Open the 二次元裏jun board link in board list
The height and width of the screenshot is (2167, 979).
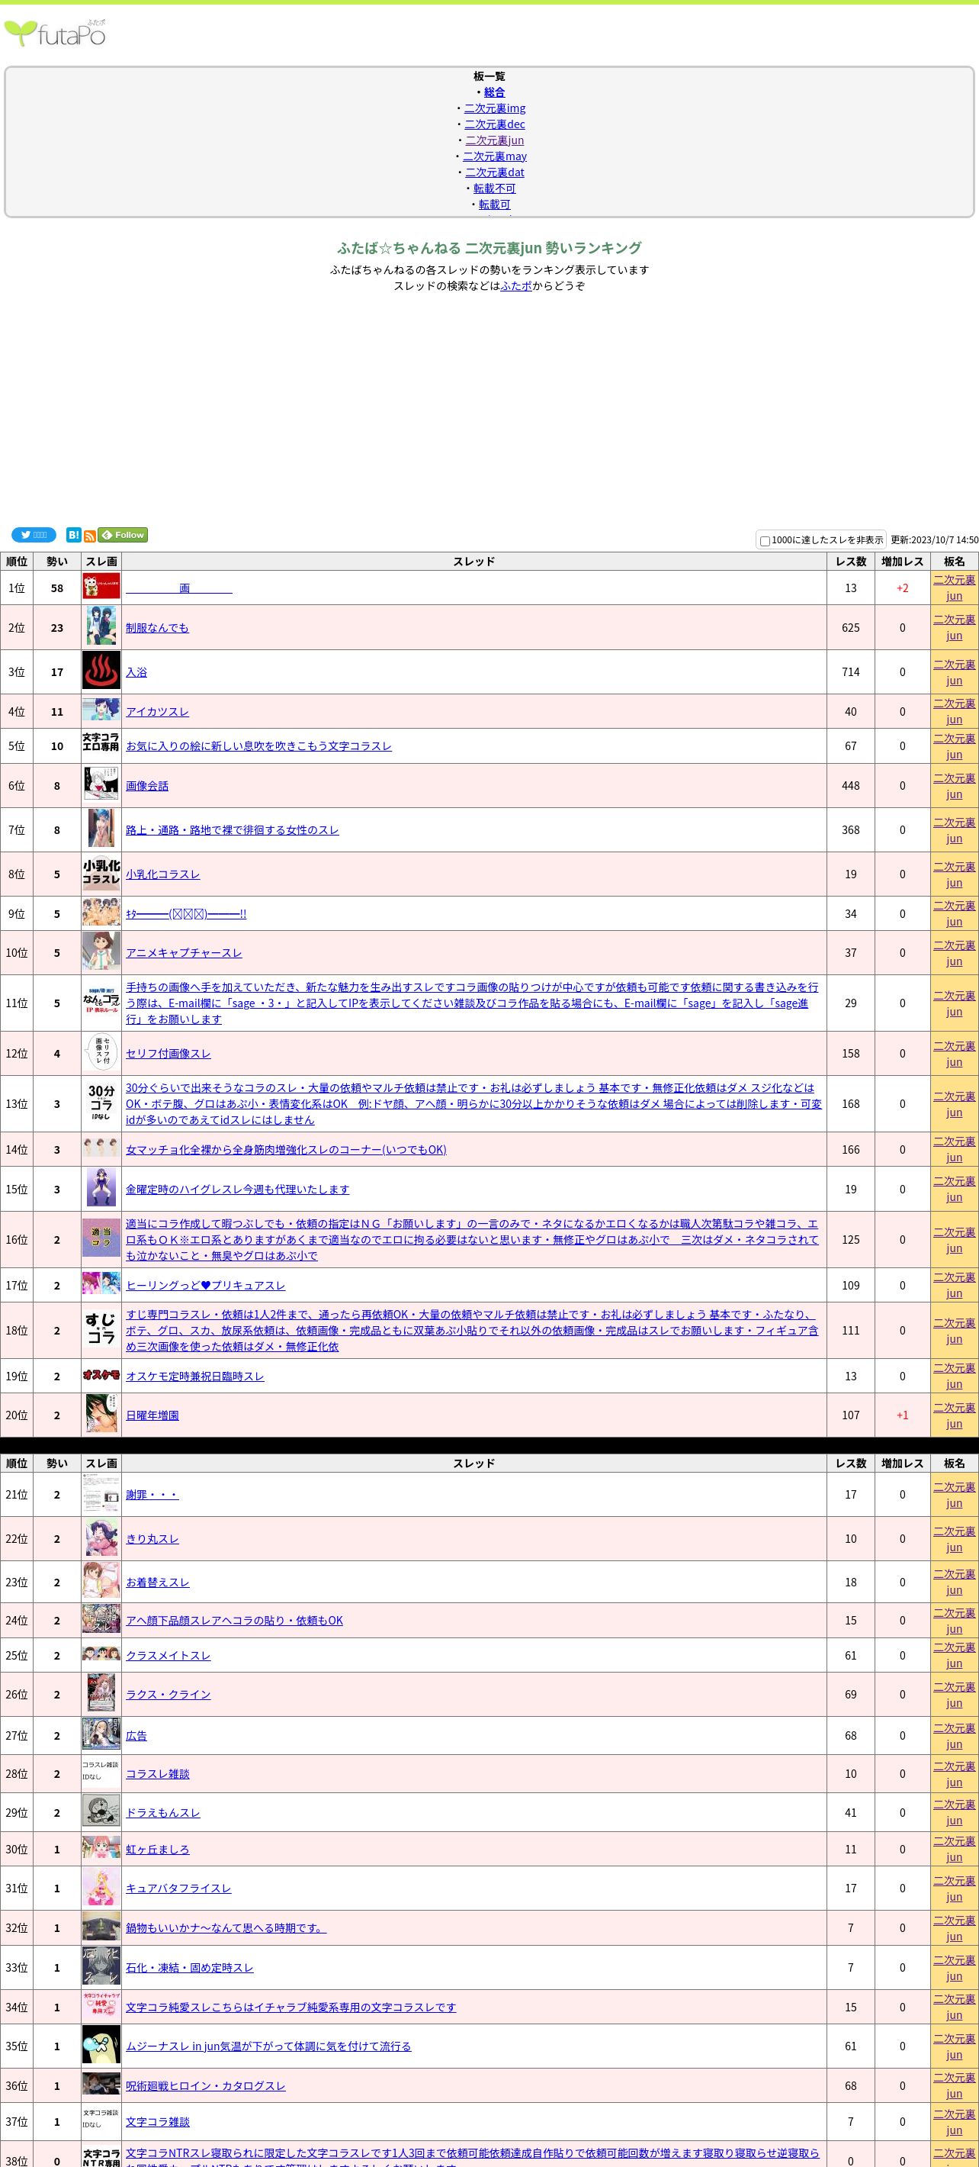[x=495, y=140]
